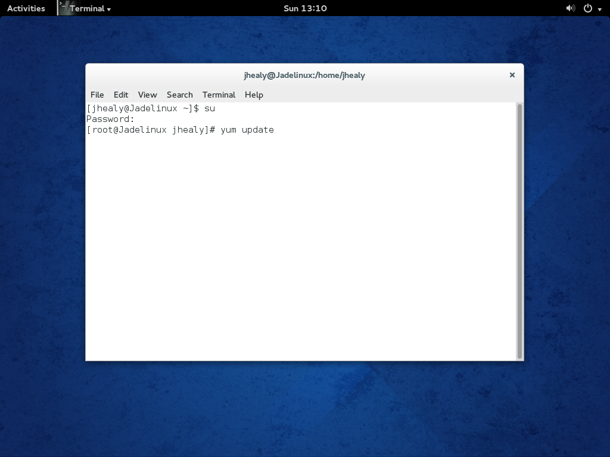Viewport: 610px width, 457px height.
Task: Open the Help menu
Action: 254,95
